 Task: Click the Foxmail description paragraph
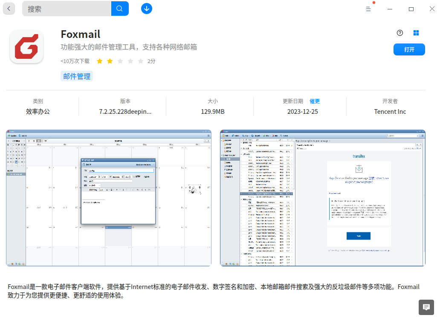coord(214,291)
